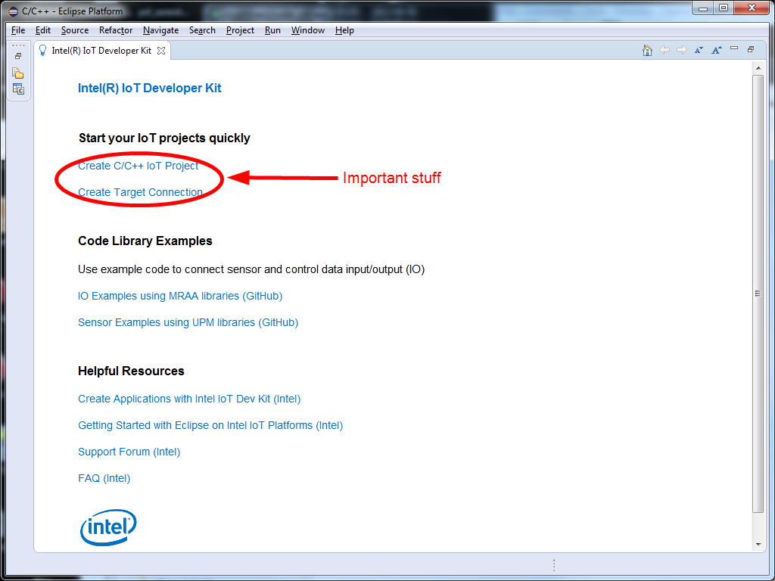Open the File menu
The width and height of the screenshot is (775, 581).
[18, 30]
